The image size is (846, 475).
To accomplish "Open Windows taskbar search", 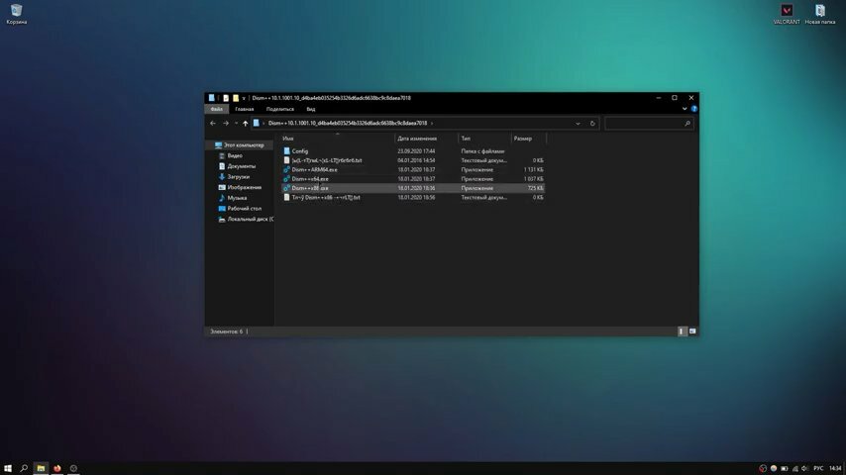I will [x=24, y=468].
